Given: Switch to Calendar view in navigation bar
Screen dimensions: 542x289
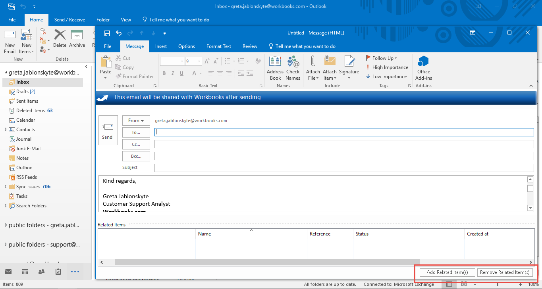Looking at the screenshot, I should [x=25, y=272].
